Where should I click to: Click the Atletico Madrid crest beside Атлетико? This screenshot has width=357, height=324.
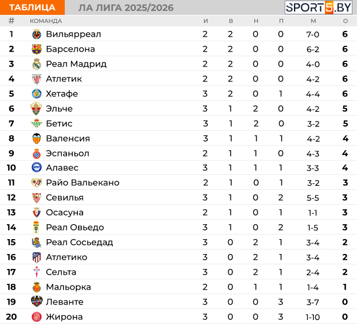(37, 257)
